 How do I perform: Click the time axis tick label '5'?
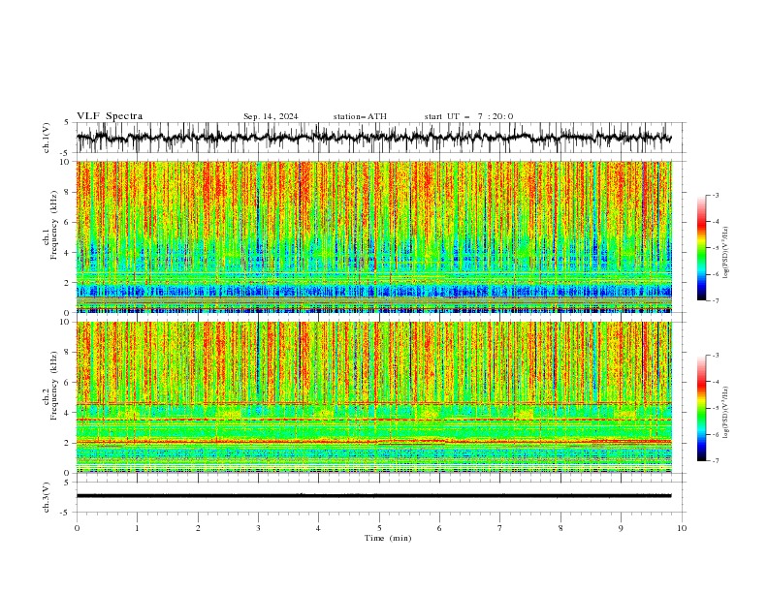(379, 528)
